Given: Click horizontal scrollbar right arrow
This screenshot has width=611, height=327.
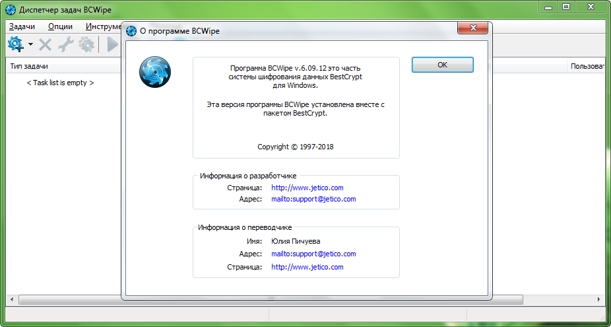Looking at the screenshot, I should (x=598, y=300).
